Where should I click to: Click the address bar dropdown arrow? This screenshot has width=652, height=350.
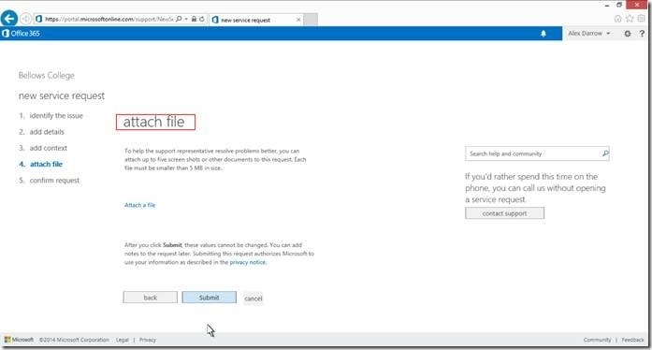(x=186, y=19)
